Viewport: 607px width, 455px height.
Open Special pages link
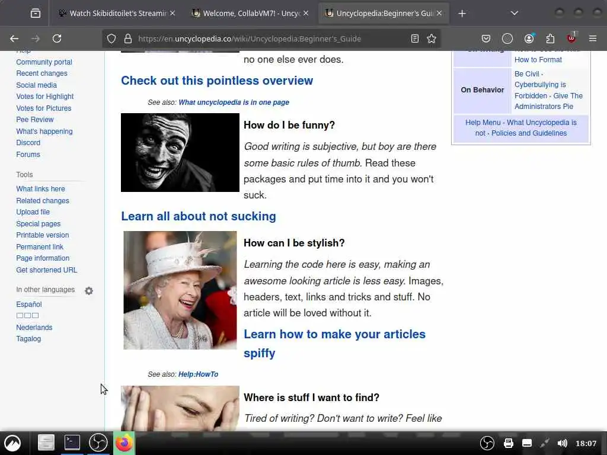[39, 223]
